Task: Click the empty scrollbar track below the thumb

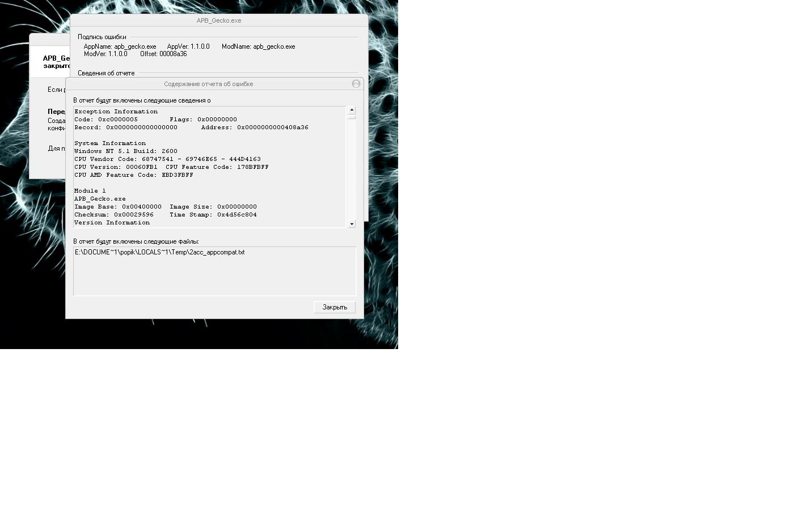Action: pyautogui.click(x=352, y=170)
